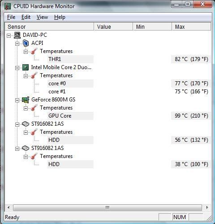The width and height of the screenshot is (215, 224).
Task: Click the Sensor column header
Action: tap(49, 26)
